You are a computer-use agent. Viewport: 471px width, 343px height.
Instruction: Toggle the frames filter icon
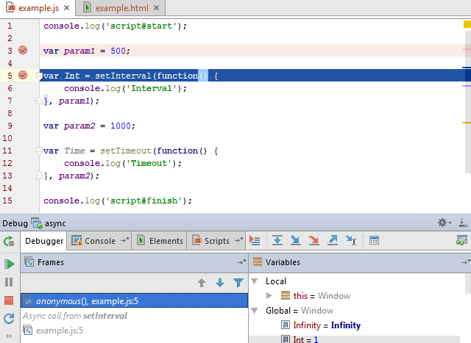(x=238, y=283)
